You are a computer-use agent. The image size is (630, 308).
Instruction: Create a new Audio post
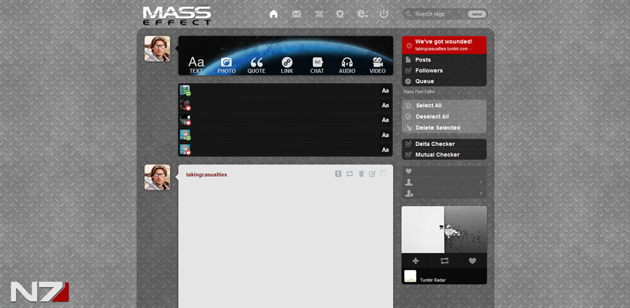pyautogui.click(x=347, y=65)
